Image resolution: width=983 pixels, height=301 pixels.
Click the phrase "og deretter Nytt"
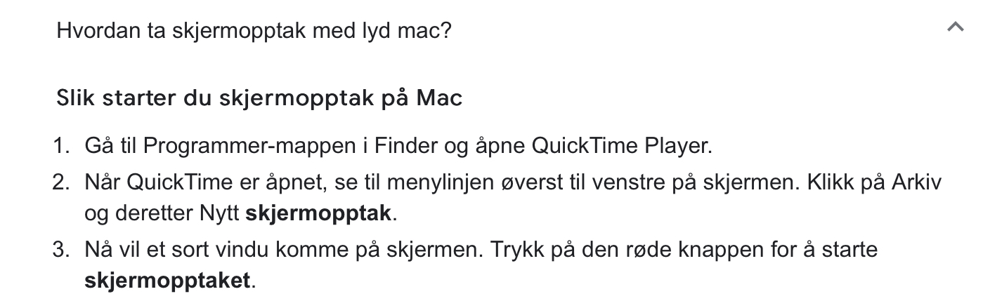coord(162,213)
